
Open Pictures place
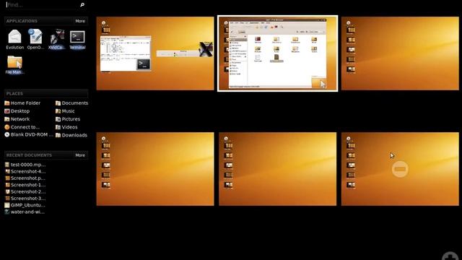68,119
